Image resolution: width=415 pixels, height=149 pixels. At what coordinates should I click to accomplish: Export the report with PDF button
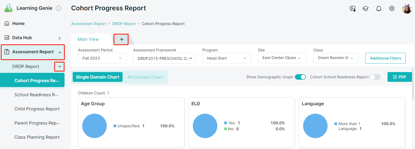[x=399, y=77]
